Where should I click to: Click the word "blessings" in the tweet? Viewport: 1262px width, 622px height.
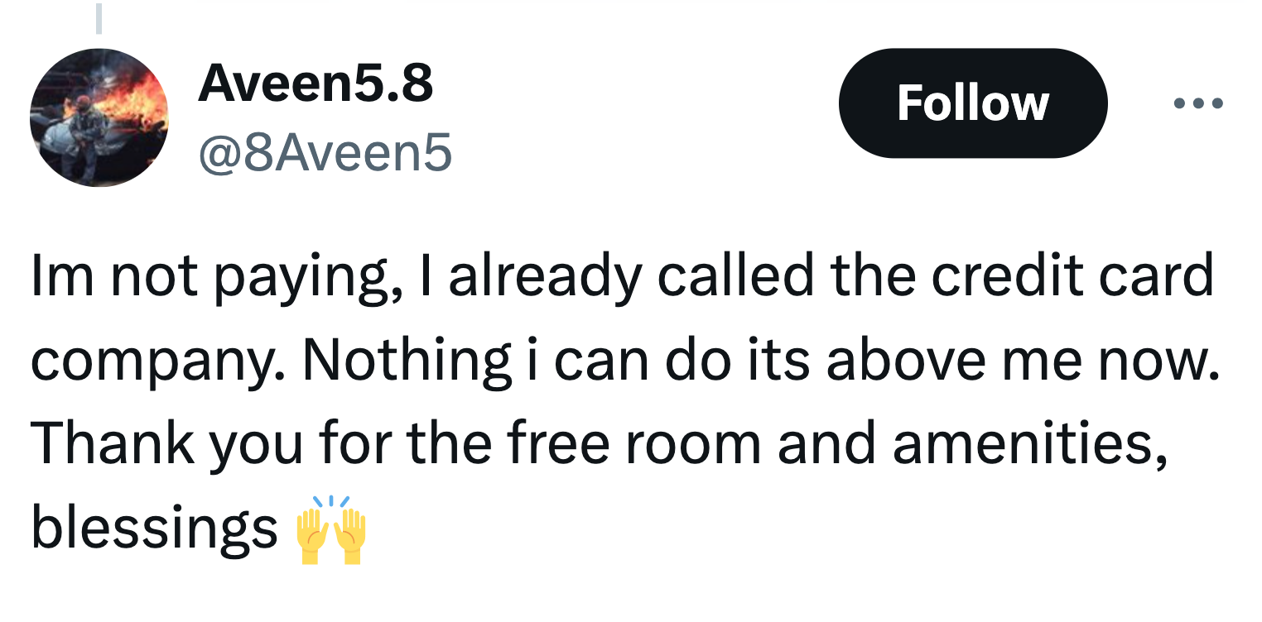tap(154, 529)
